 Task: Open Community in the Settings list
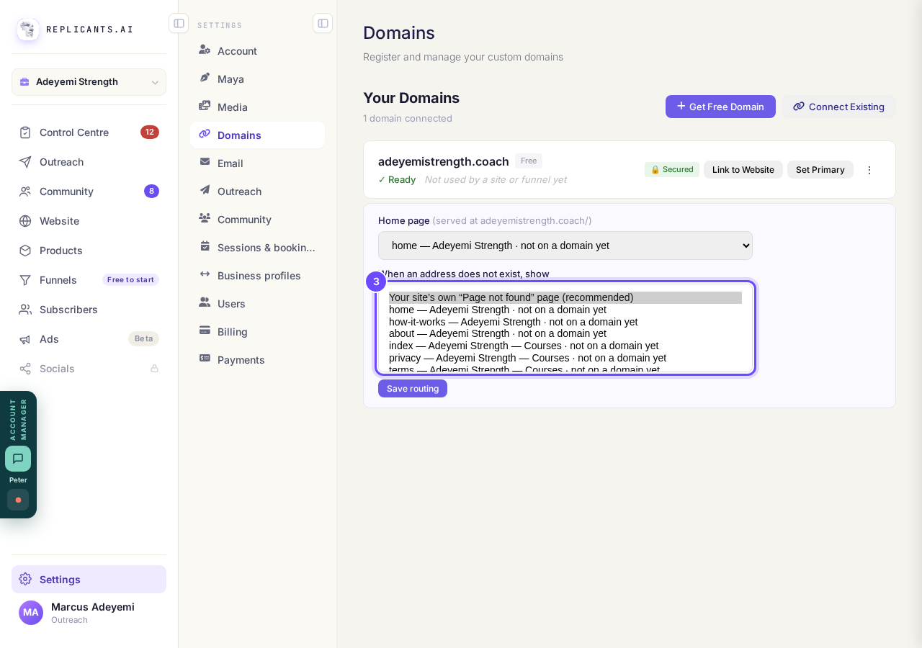[x=257, y=220]
